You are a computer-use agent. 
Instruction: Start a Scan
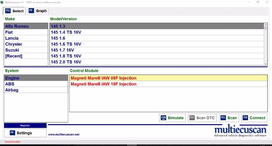coord(229,118)
